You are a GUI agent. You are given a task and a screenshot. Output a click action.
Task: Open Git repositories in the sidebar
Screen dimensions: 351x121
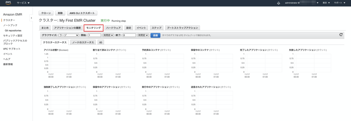click(x=13, y=30)
